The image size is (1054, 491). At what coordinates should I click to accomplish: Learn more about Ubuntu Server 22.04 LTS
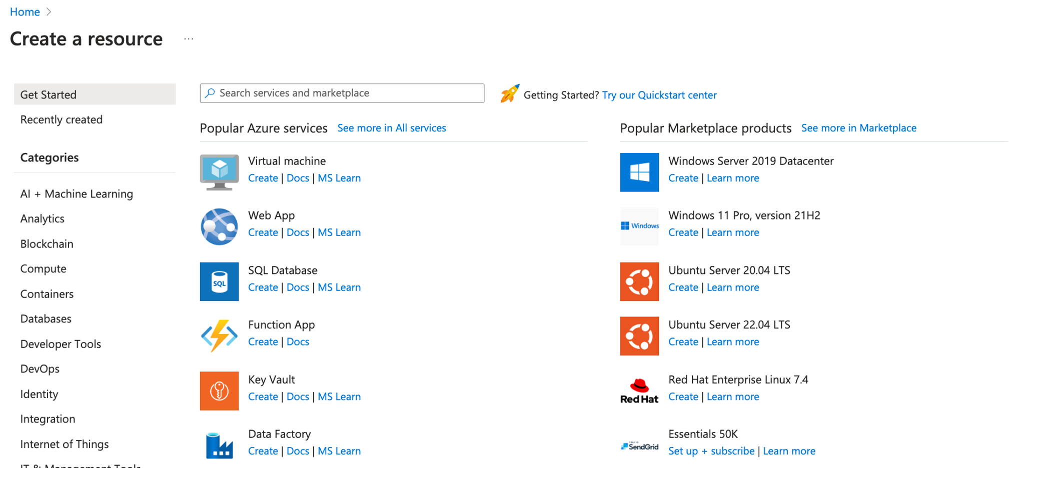[733, 342]
